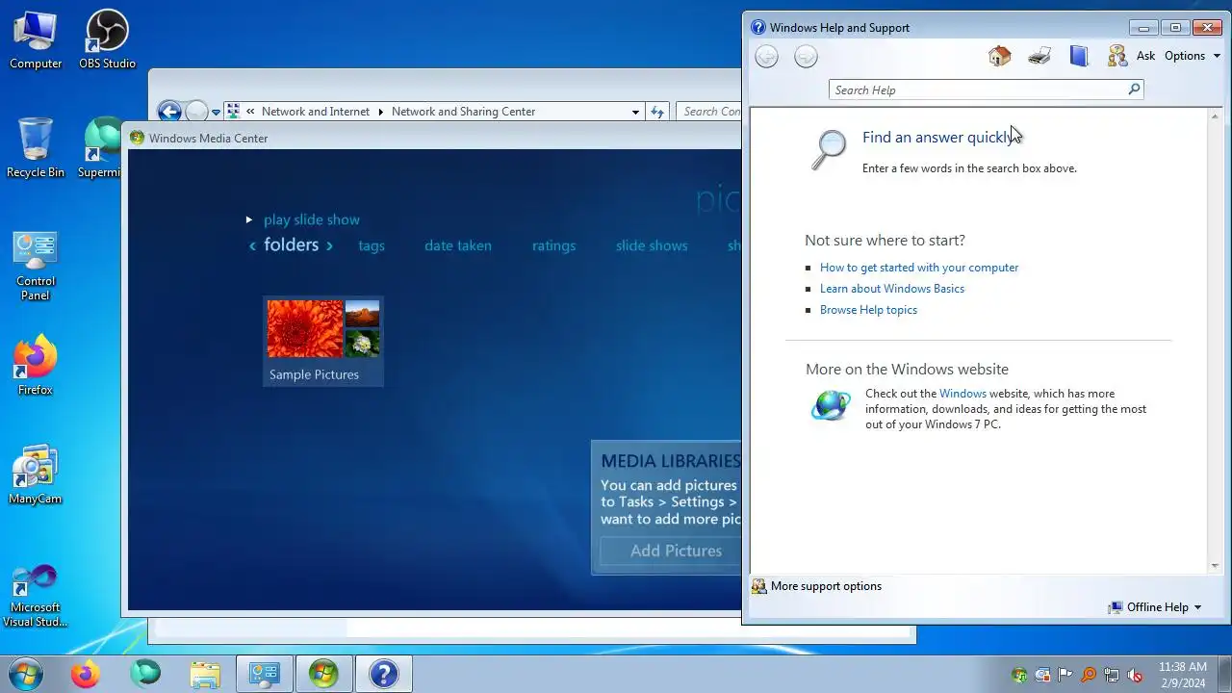
Task: Open How to get started with your computer
Action: click(919, 268)
